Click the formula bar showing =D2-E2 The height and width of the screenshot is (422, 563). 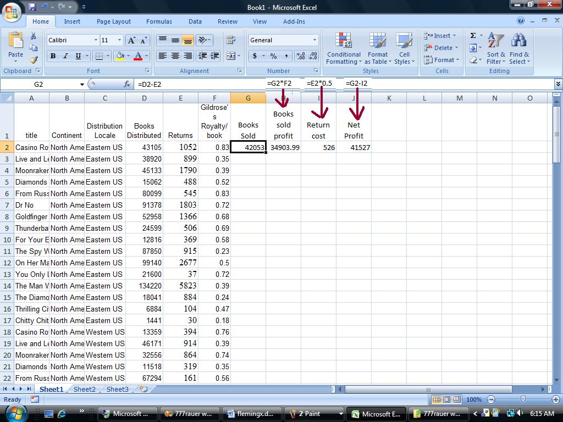(343, 84)
